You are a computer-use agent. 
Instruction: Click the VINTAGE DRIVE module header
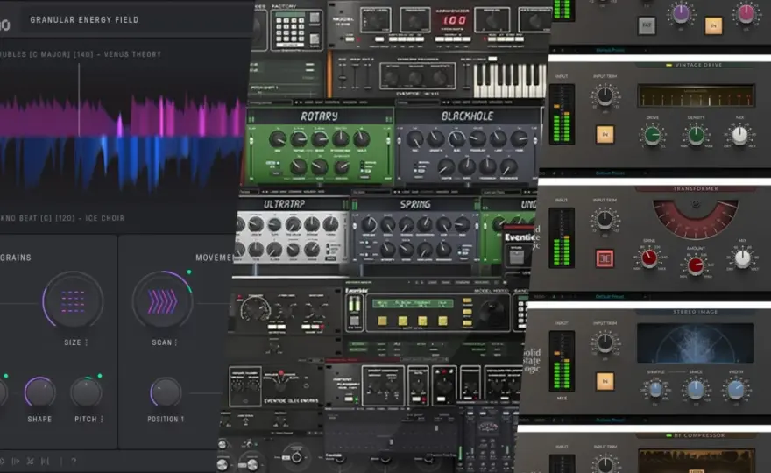point(694,65)
